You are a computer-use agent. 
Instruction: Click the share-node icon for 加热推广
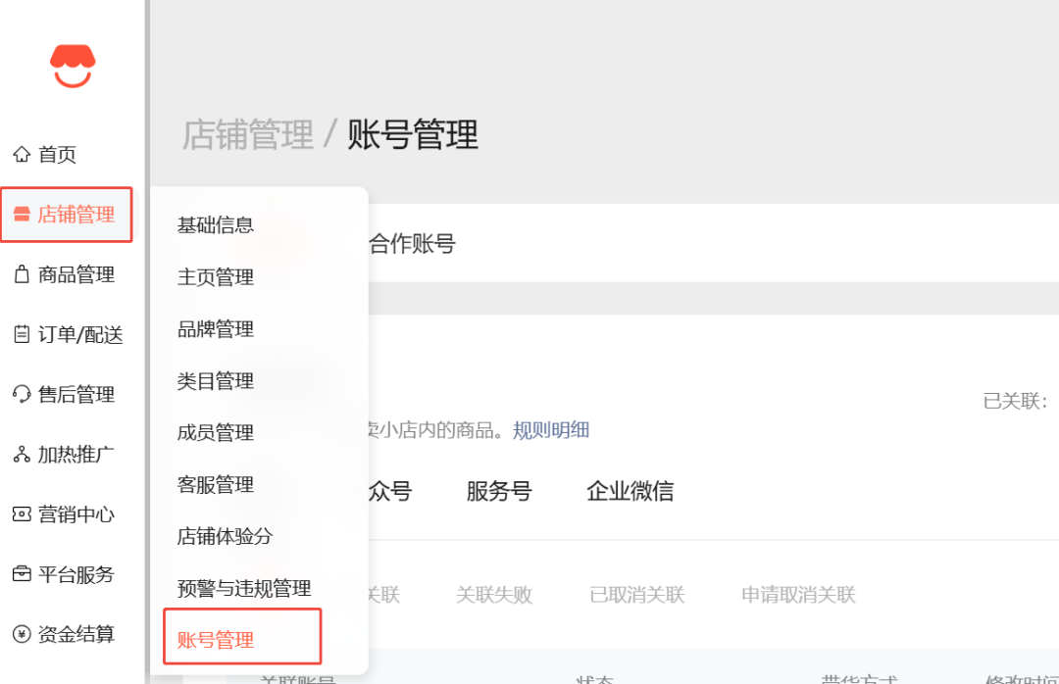click(22, 455)
